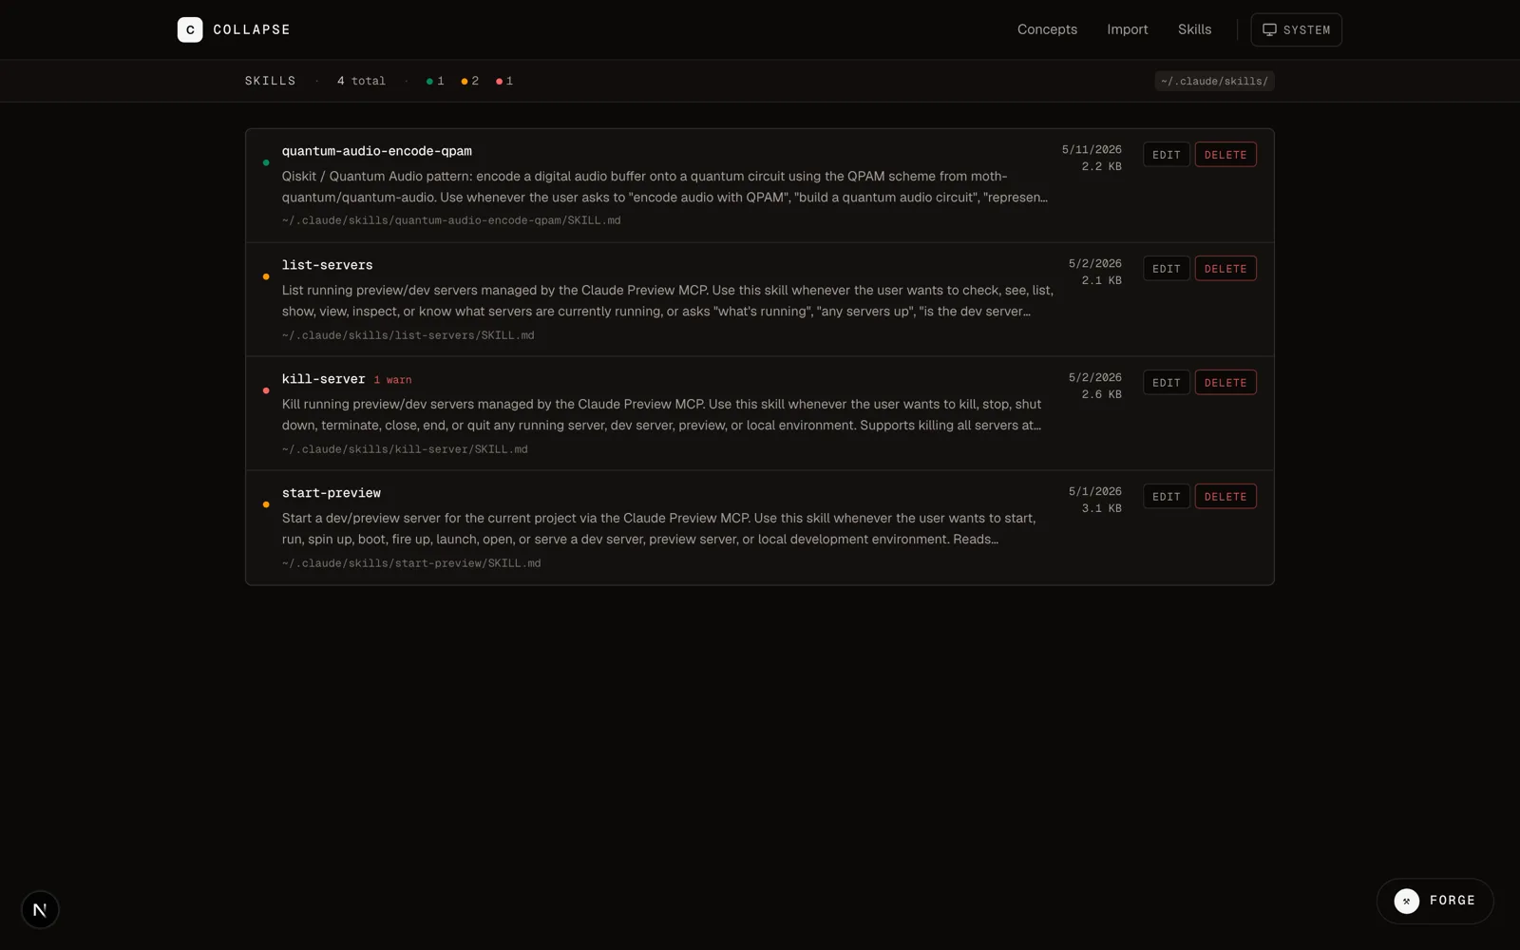Delete the list-servers skill
Viewport: 1520px width, 950px height.
click(1225, 269)
